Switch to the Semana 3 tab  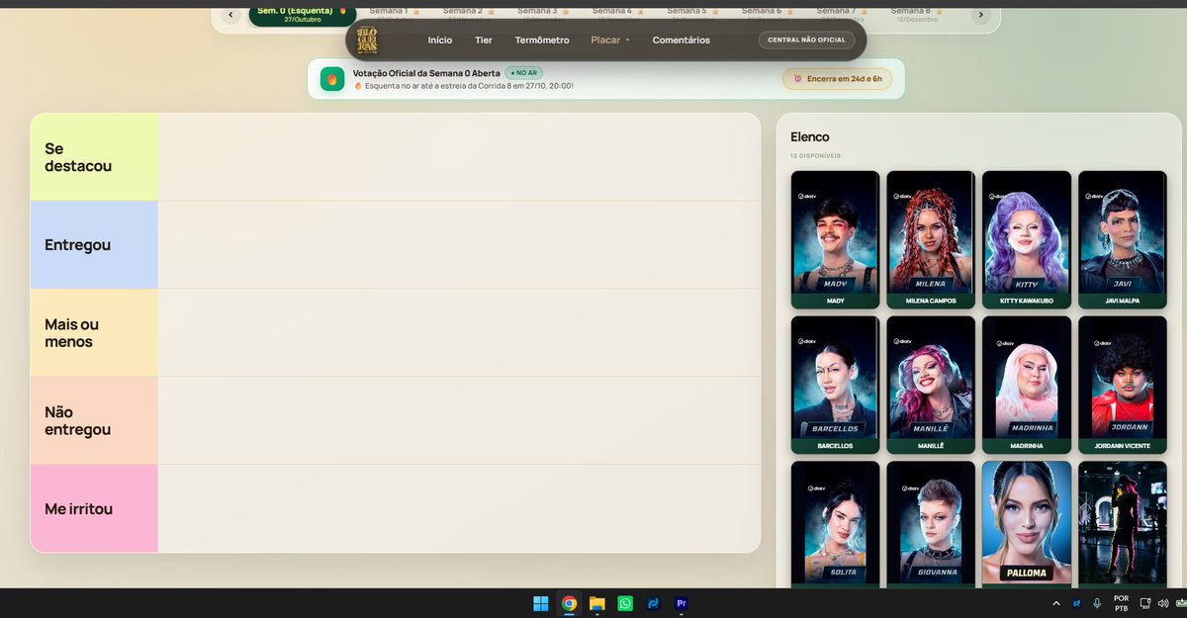coord(542,13)
